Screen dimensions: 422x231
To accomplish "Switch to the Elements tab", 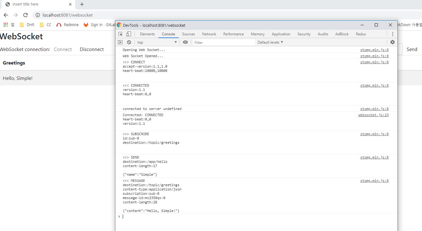I will (147, 34).
